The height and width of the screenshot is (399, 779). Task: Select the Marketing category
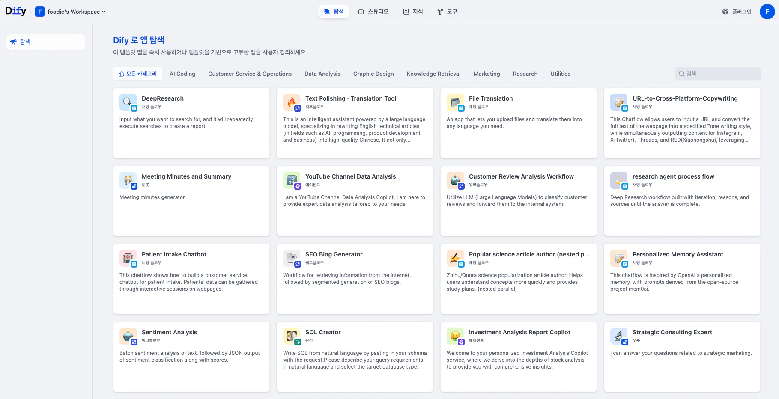click(x=487, y=74)
